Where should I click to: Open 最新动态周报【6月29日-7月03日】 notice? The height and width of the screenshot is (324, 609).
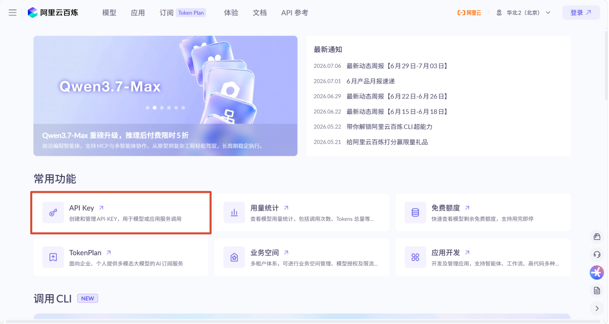point(397,66)
